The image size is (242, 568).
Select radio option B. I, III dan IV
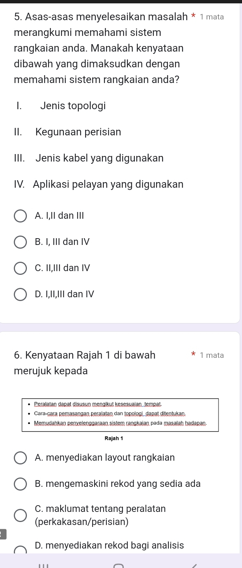20,242
